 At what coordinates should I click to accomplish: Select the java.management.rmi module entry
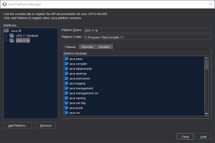tap(84, 93)
